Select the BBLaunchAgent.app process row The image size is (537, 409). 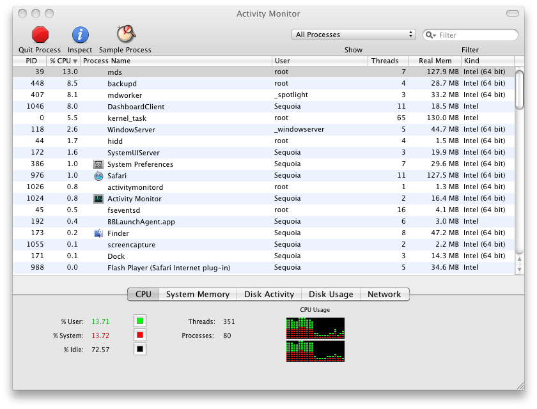(x=263, y=222)
